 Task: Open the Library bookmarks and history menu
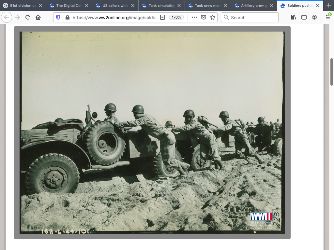pyautogui.click(x=294, y=17)
